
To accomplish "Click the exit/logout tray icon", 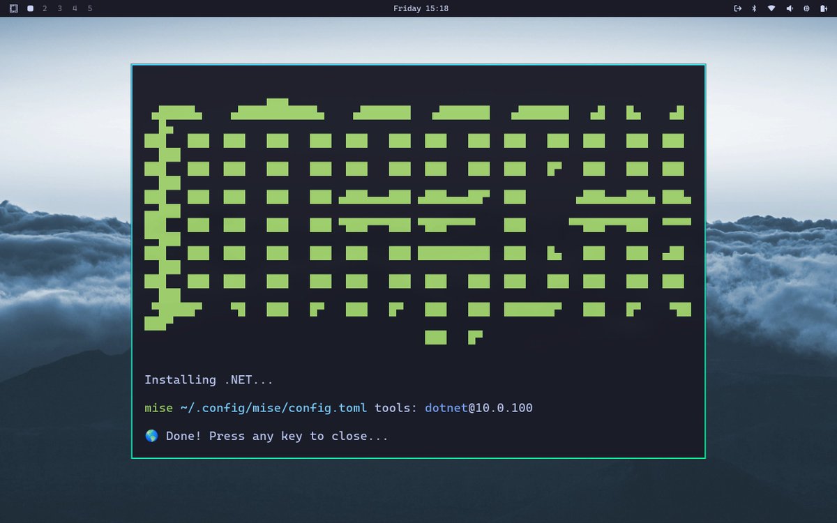I will [x=738, y=8].
